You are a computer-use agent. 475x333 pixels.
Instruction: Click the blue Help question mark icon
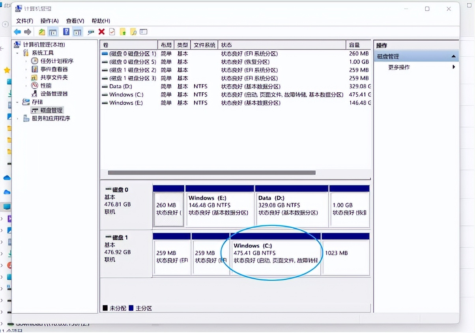pyautogui.click(x=66, y=32)
